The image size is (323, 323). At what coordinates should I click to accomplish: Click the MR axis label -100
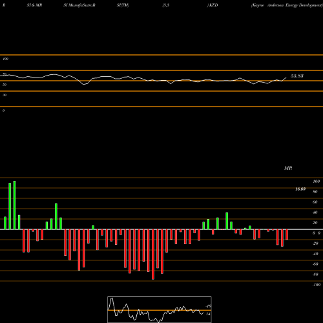[x=317, y=285]
